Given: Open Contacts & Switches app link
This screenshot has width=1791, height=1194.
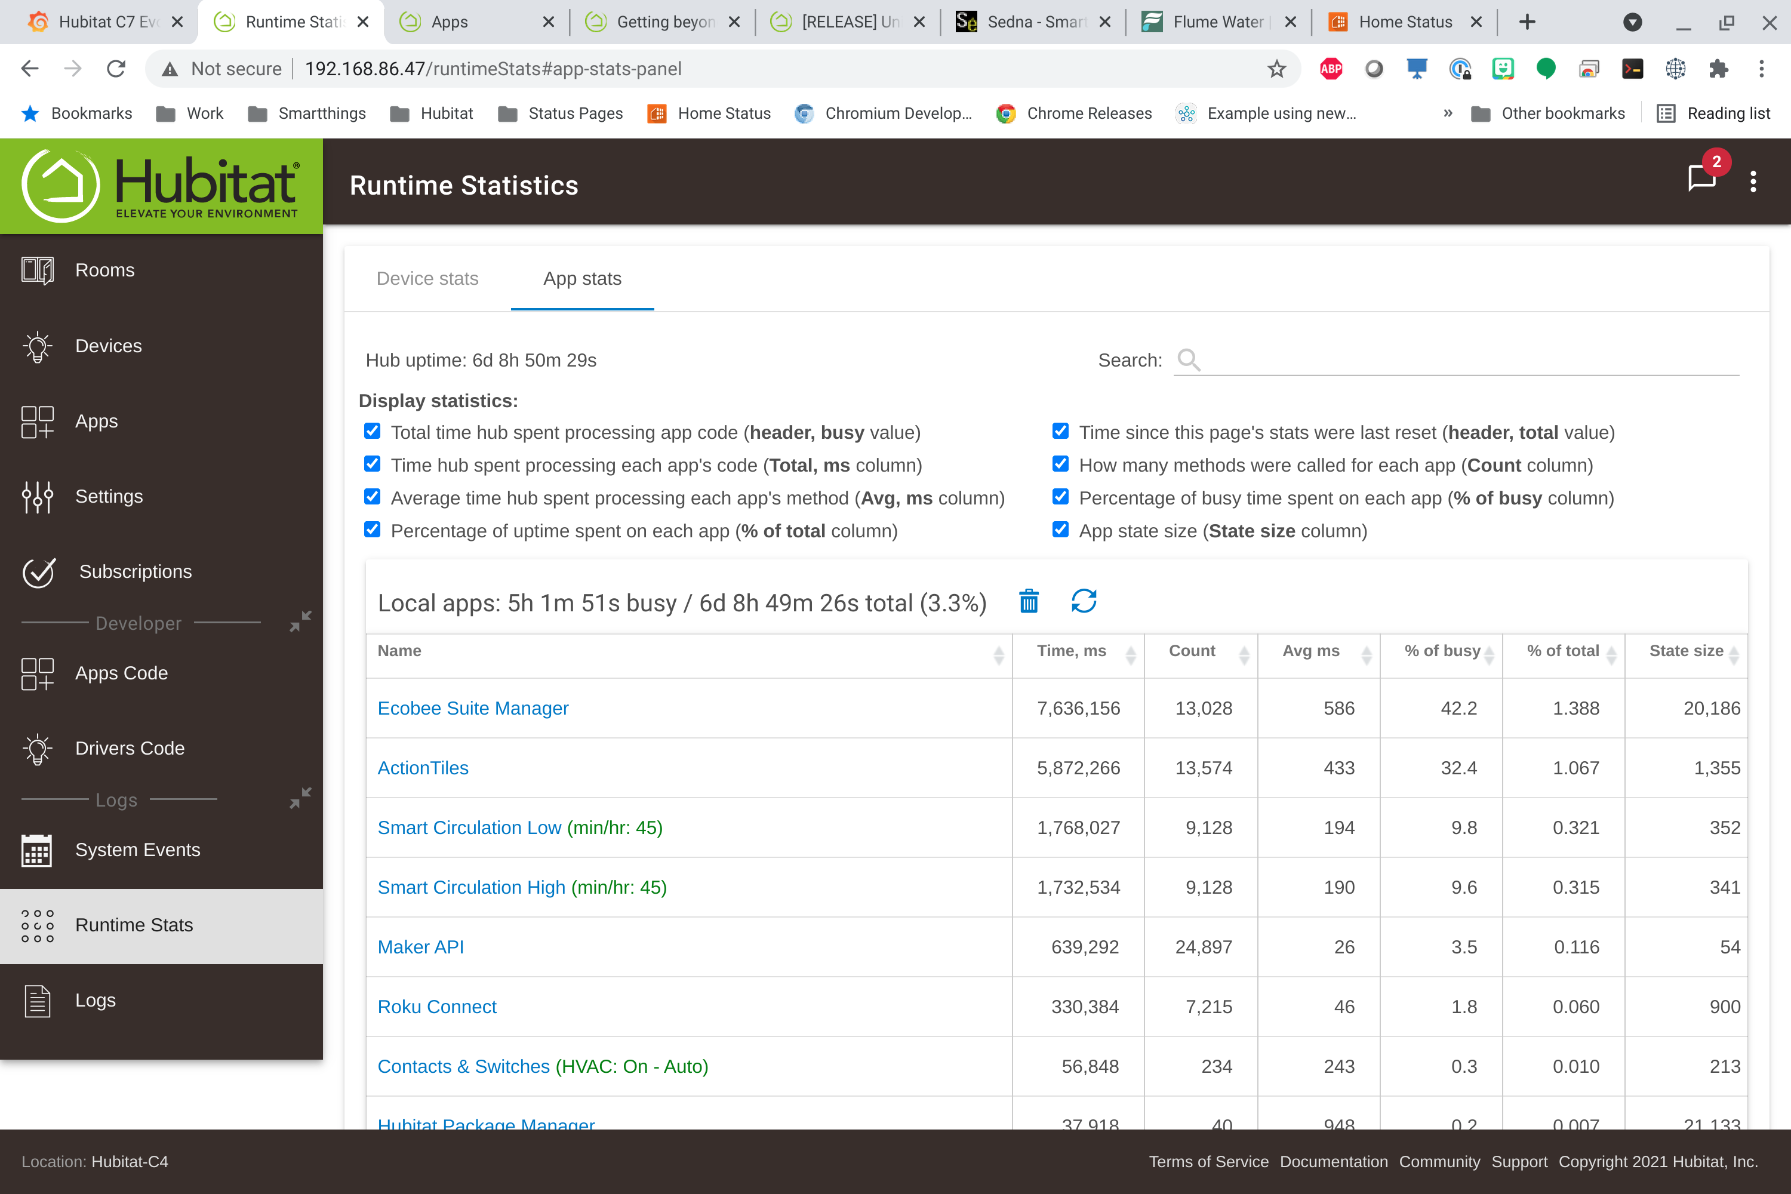Looking at the screenshot, I should tap(543, 1066).
